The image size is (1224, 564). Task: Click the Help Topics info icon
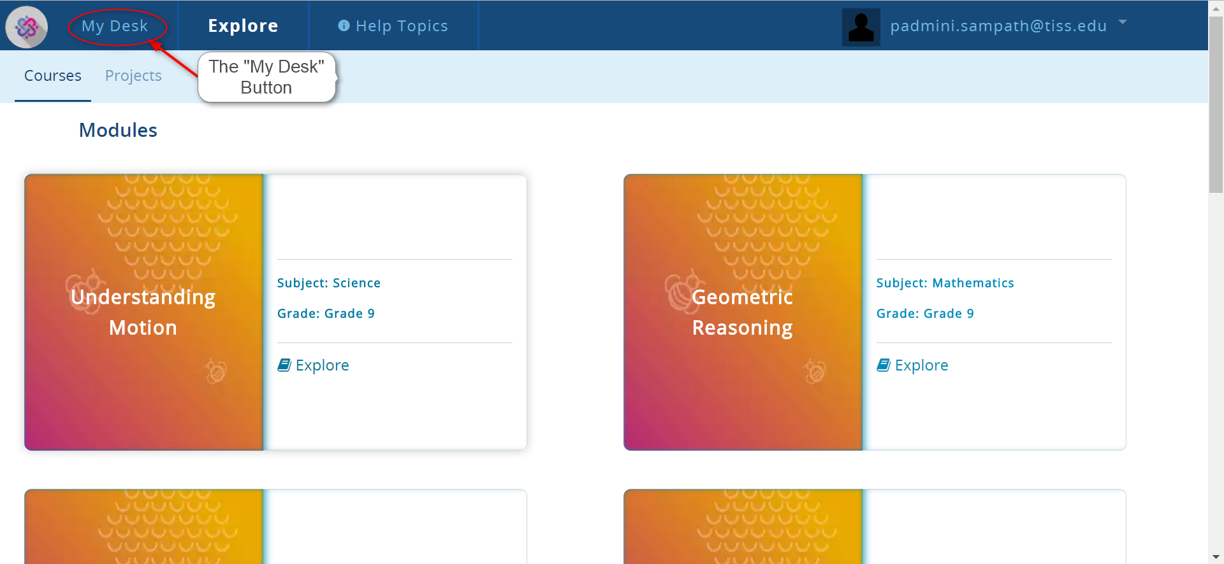point(344,25)
